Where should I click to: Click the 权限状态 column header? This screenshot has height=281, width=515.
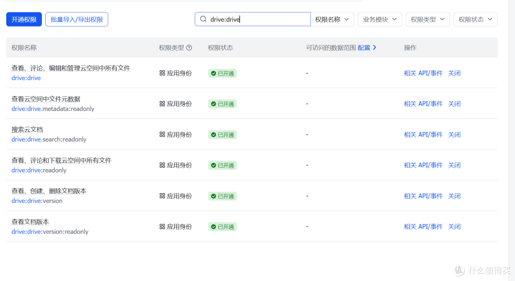point(220,48)
